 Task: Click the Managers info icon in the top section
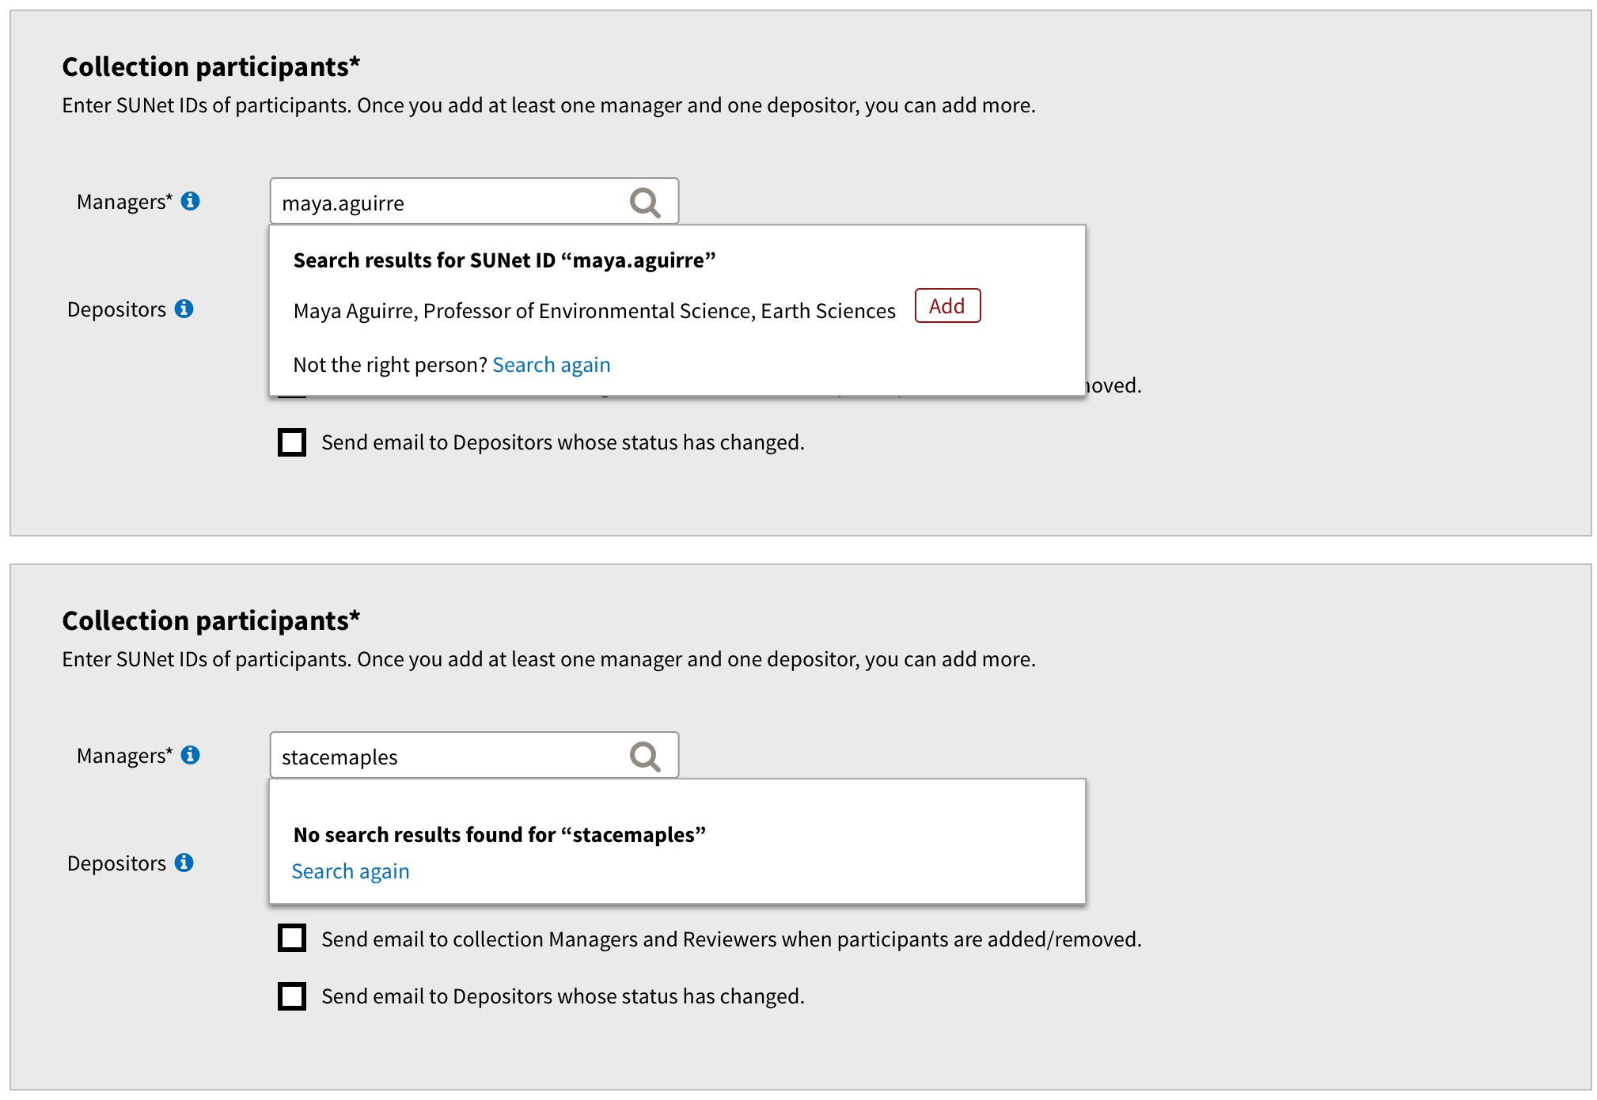click(x=190, y=200)
